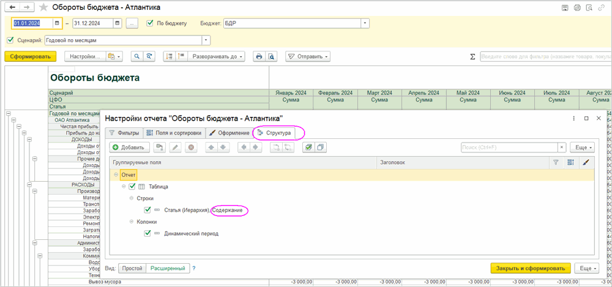Toggle the 'По бюджету' checkbox

[x=151, y=23]
